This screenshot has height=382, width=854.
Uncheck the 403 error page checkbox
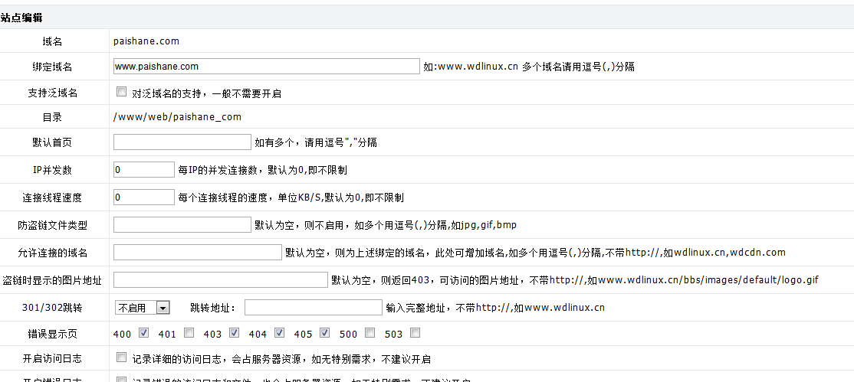234,333
